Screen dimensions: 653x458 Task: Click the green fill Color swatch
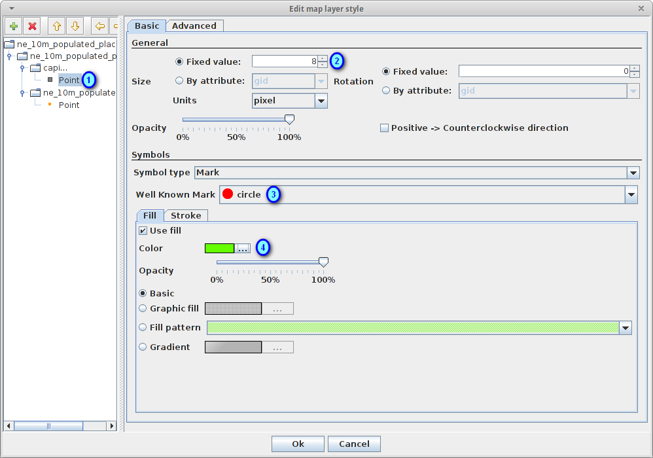[x=219, y=249]
